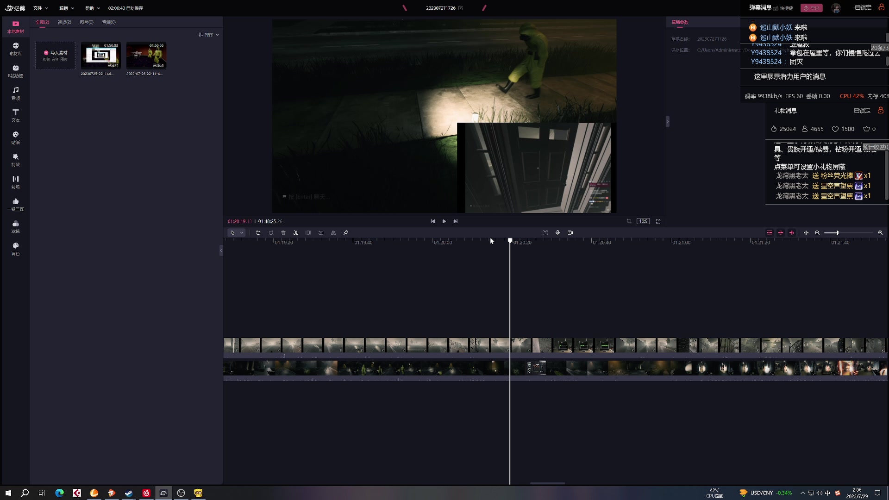Toggle the 弹幕消息 lock icon
Screen dimensions: 889x500
pyautogui.click(x=881, y=7)
